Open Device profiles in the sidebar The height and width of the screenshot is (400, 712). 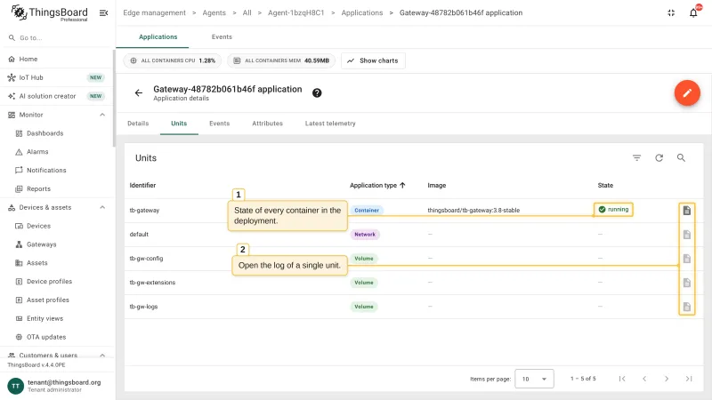click(56, 282)
